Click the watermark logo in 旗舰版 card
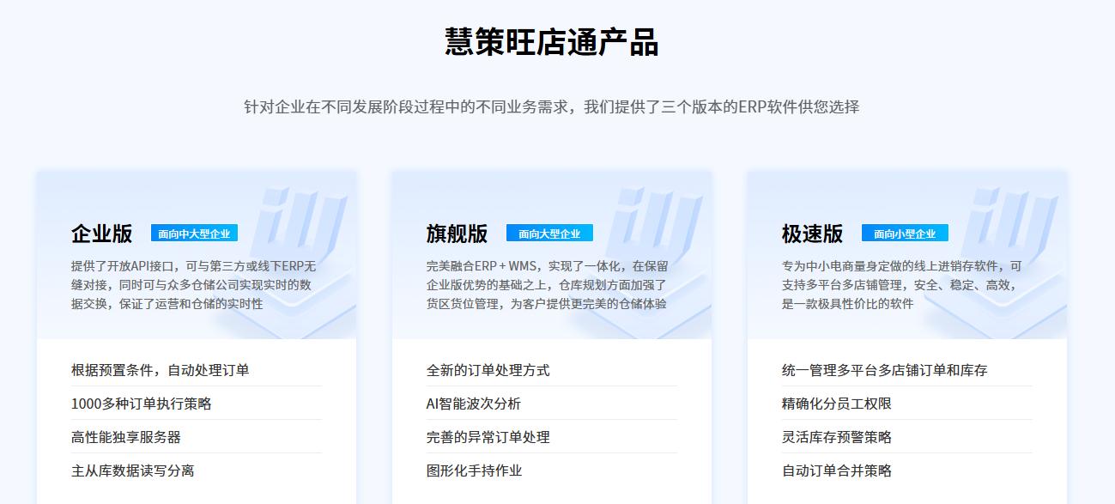This screenshot has width=1115, height=504. click(657, 225)
